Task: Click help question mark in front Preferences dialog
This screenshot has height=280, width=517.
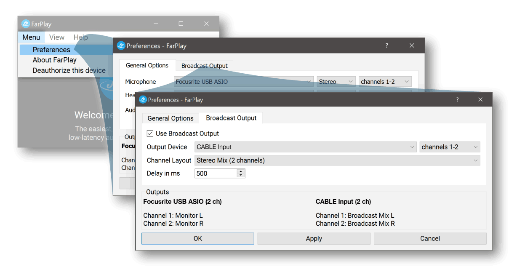Action: [x=457, y=100]
